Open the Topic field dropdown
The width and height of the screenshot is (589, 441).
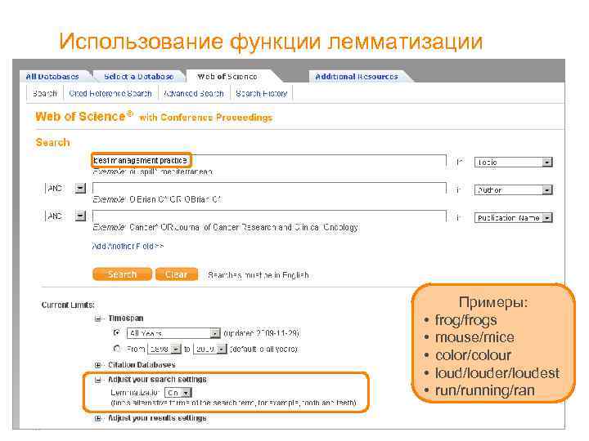tap(513, 163)
